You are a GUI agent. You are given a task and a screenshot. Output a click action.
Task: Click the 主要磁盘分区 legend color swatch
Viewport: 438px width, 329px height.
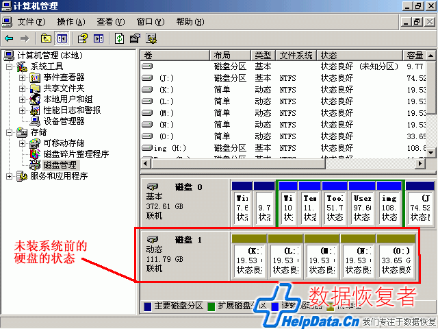click(148, 306)
